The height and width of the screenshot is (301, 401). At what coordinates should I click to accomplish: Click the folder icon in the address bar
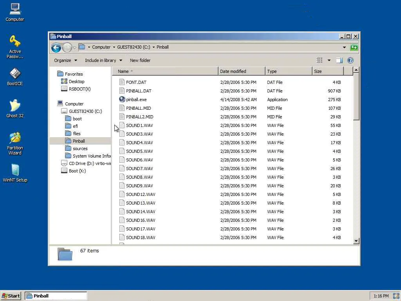tap(82, 47)
